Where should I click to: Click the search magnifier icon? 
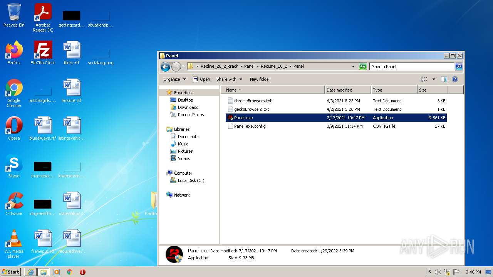click(458, 67)
